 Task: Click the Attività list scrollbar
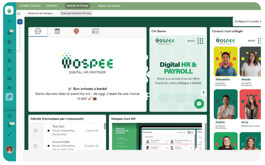(x=105, y=126)
